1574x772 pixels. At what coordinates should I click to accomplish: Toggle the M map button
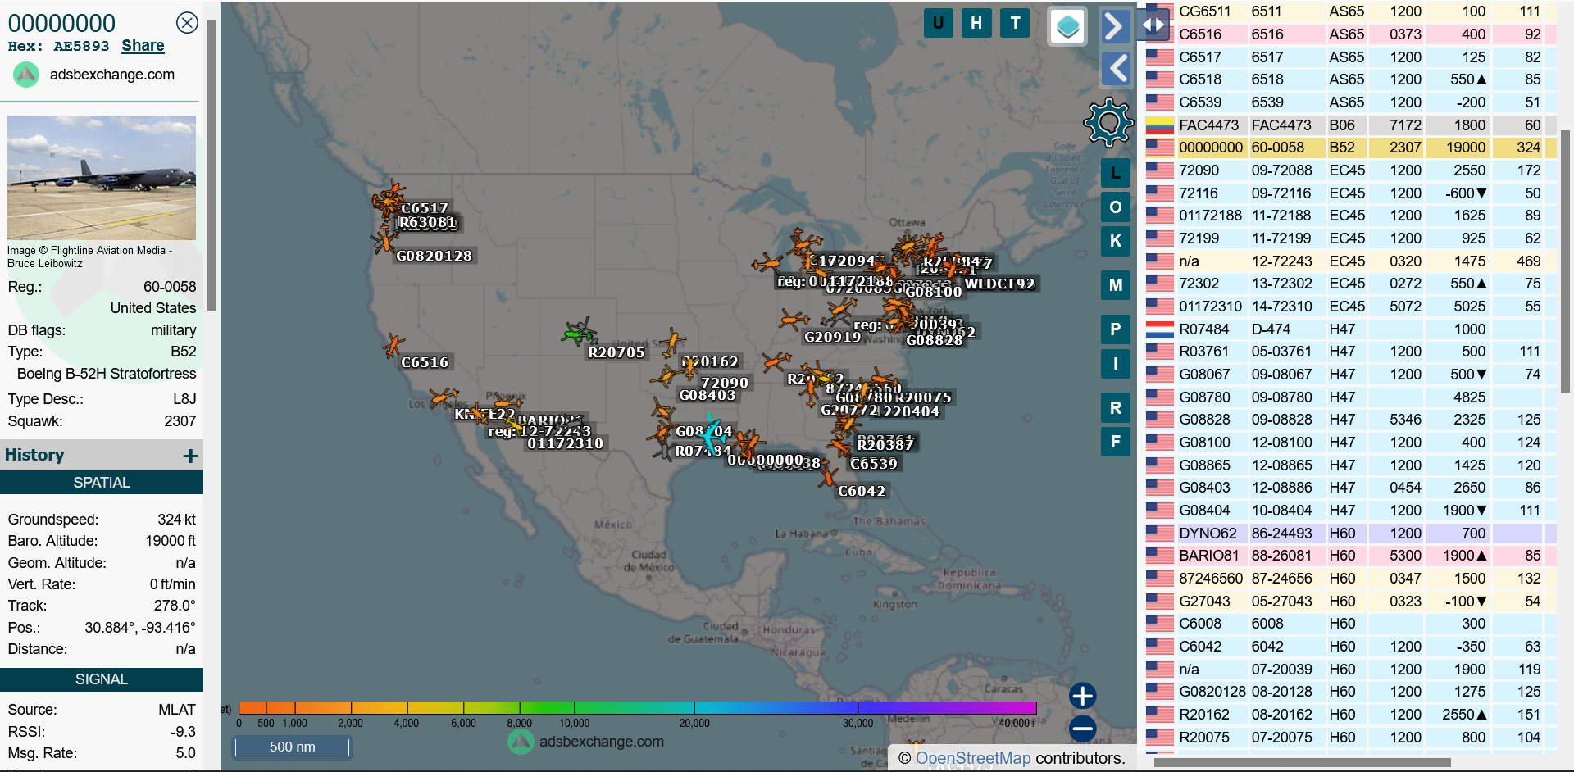(1115, 285)
